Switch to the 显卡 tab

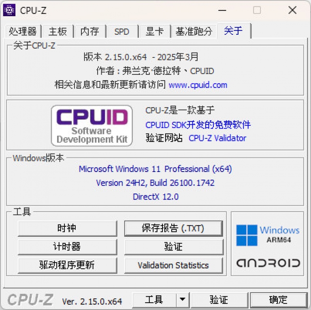pos(155,31)
